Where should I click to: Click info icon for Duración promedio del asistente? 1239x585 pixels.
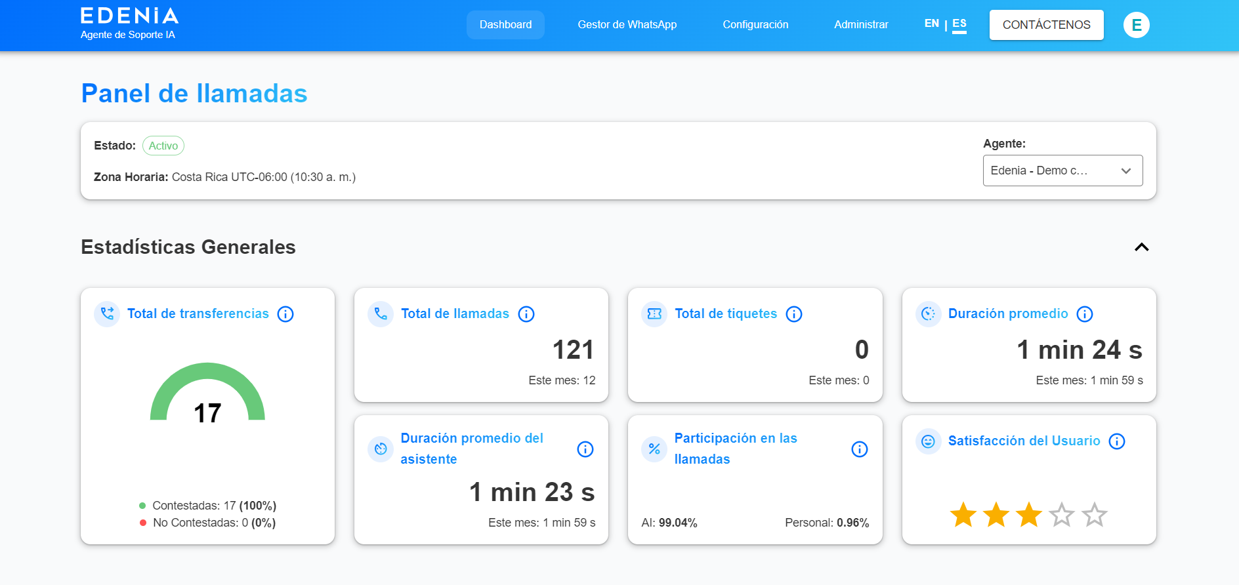pos(585,449)
